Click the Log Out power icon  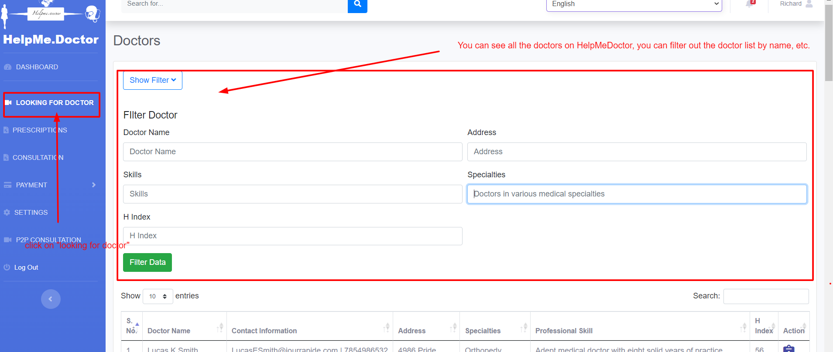point(7,267)
